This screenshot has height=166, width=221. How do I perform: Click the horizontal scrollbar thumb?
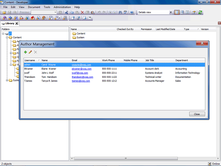tap(126, 158)
